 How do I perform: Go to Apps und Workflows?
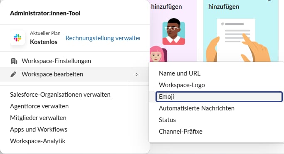click(x=39, y=130)
